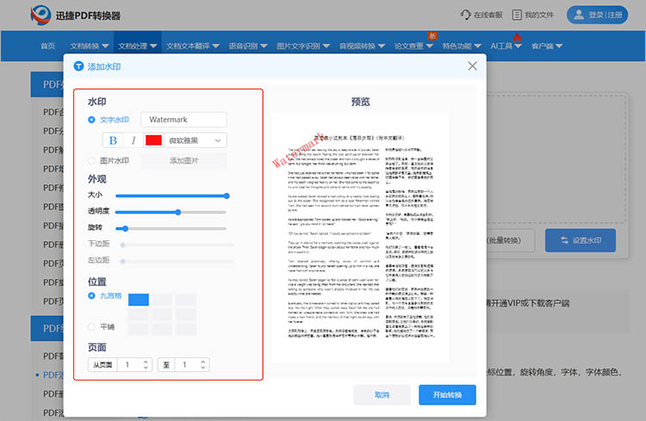
Task: Expand the 图片文字识别 menu
Action: (303, 46)
